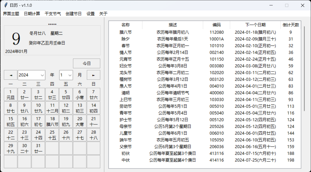
Task: Select calendar day 20 大寒
Action: 80,121
